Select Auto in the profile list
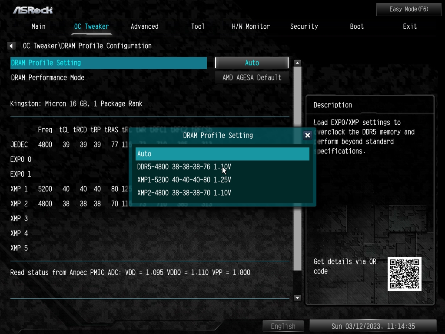 tap(222, 154)
